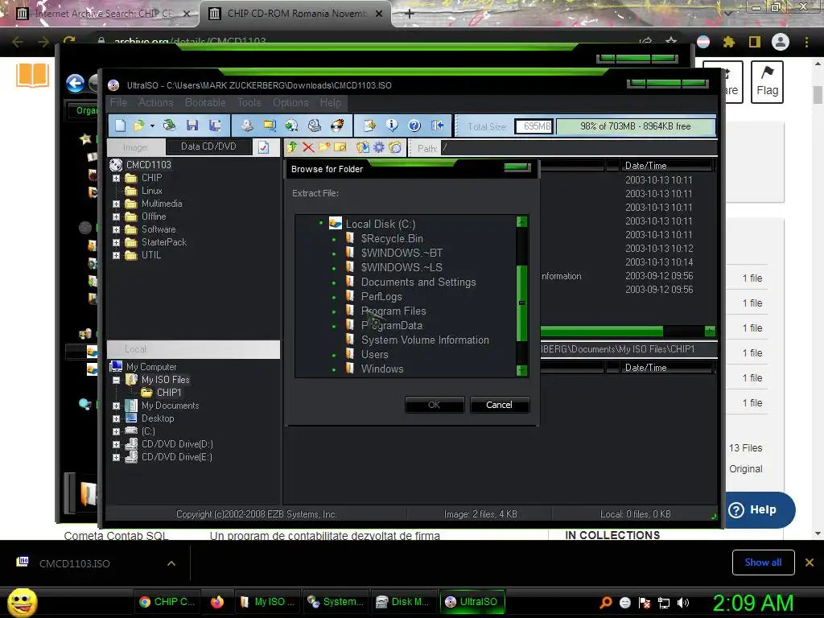Viewport: 824px width, 618px height.
Task: Click Browse dialog vertical scrollbar thumb
Action: (521, 303)
